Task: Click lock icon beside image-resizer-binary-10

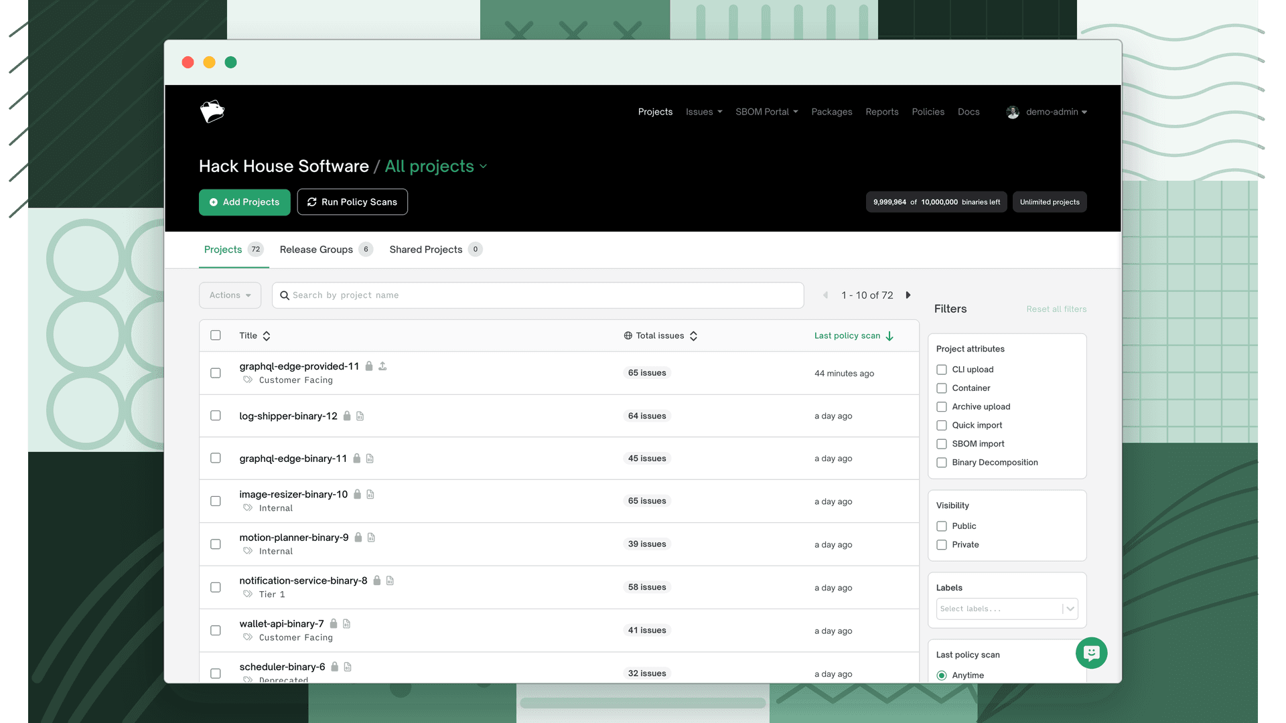Action: click(x=358, y=494)
